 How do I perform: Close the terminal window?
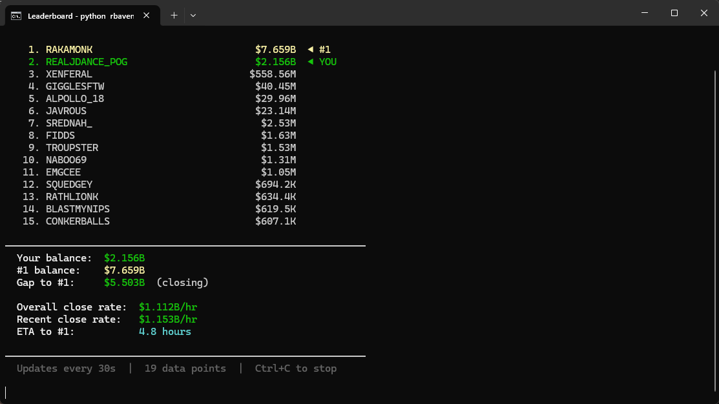704,13
